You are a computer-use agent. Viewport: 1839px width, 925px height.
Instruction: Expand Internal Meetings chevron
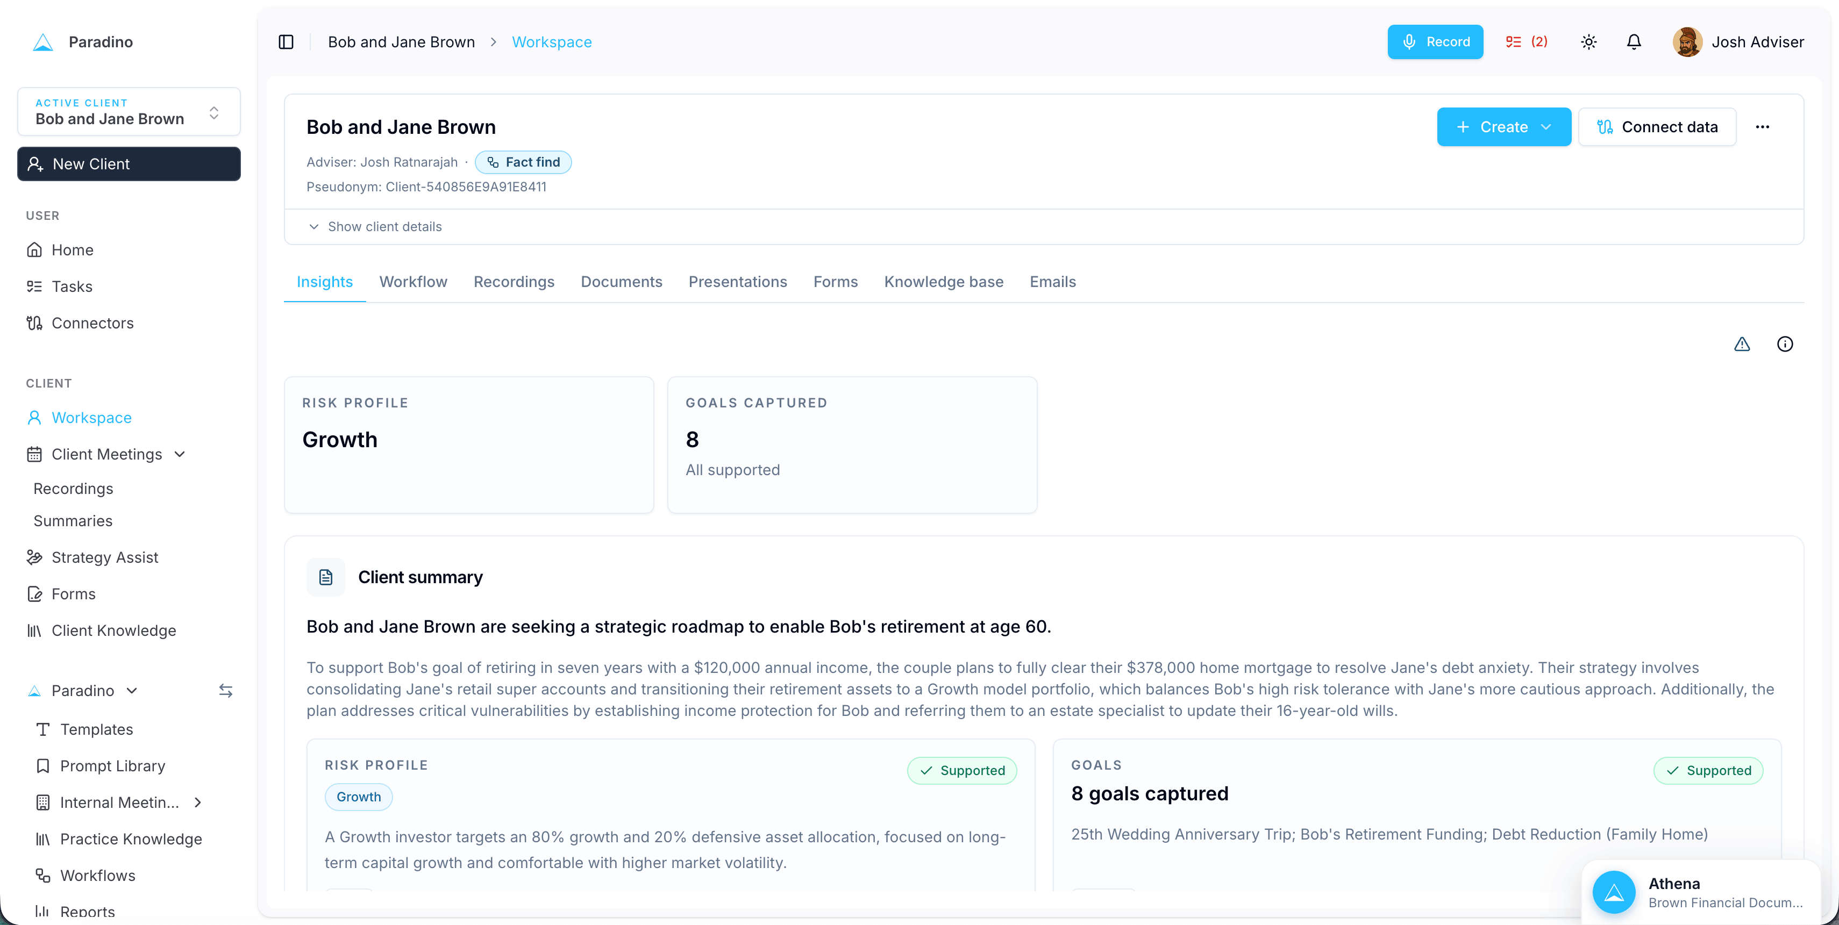[x=198, y=803]
